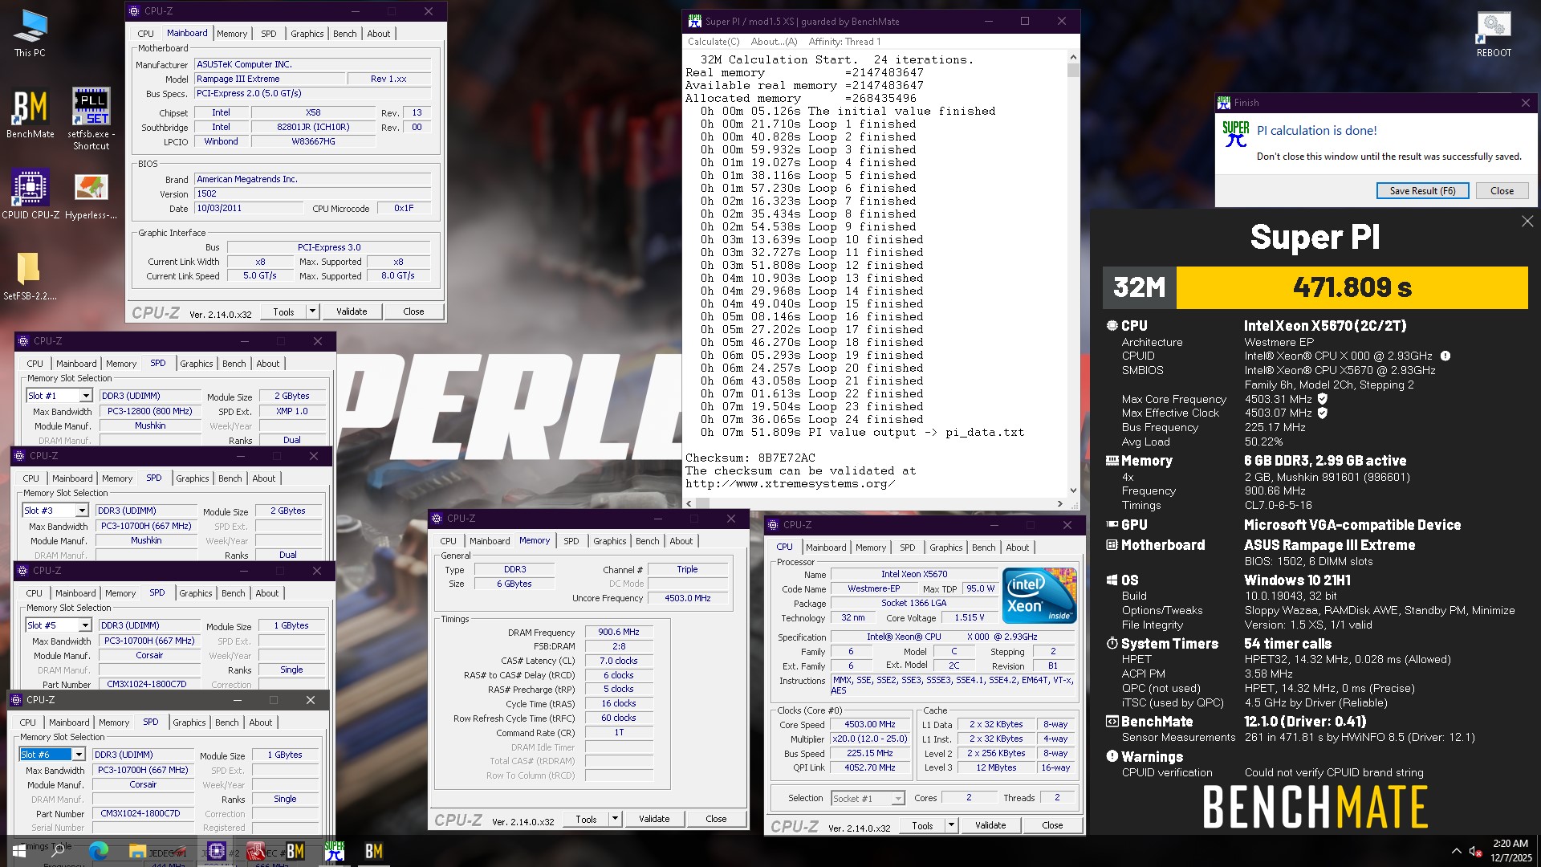Open CPUID CPU-Z desktop icon
Screen dimensions: 1541x867
click(x=30, y=193)
